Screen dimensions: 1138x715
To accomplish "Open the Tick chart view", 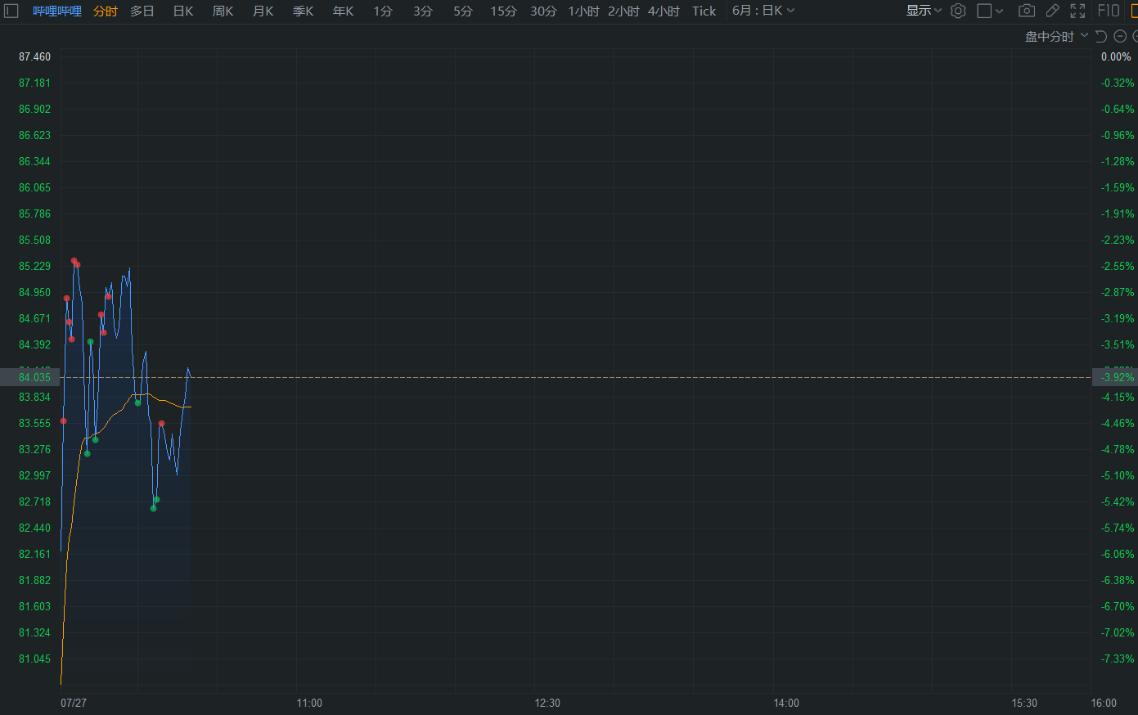I will coord(704,11).
